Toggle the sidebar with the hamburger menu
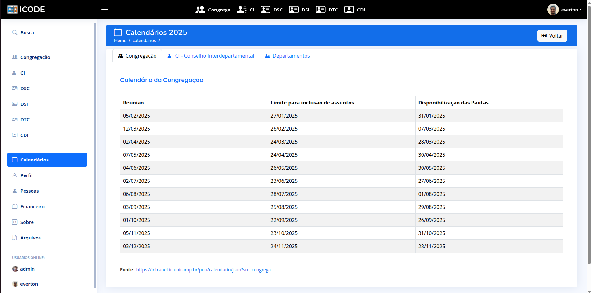 pyautogui.click(x=105, y=10)
